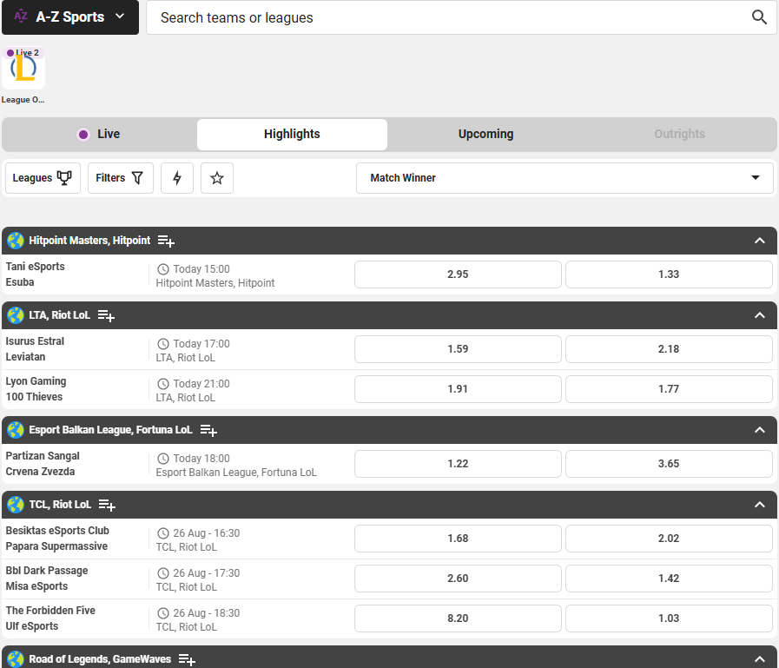Bet on Tani eSports at 2.95

click(458, 274)
